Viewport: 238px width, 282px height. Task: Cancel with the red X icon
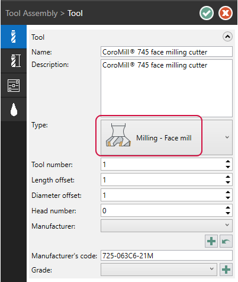(x=226, y=13)
